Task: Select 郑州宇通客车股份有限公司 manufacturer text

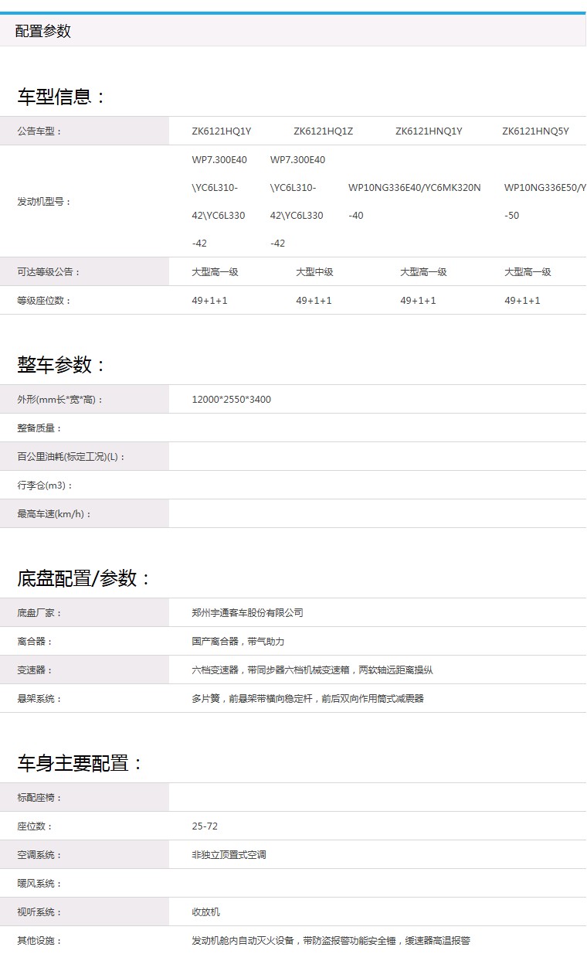Action: click(x=247, y=613)
